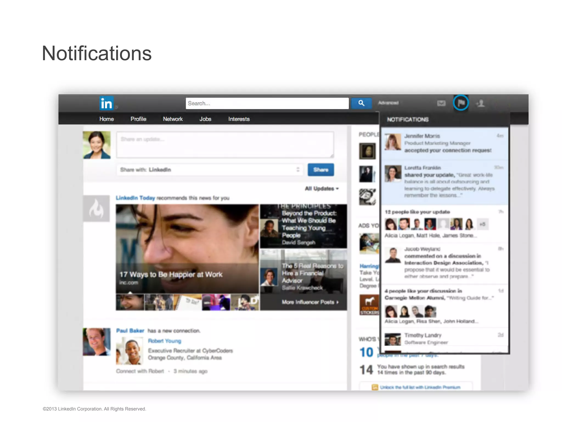Image resolution: width=562 pixels, height=422 pixels.
Task: Click Jennifer Morris's avatar in notifications
Action: click(393, 142)
